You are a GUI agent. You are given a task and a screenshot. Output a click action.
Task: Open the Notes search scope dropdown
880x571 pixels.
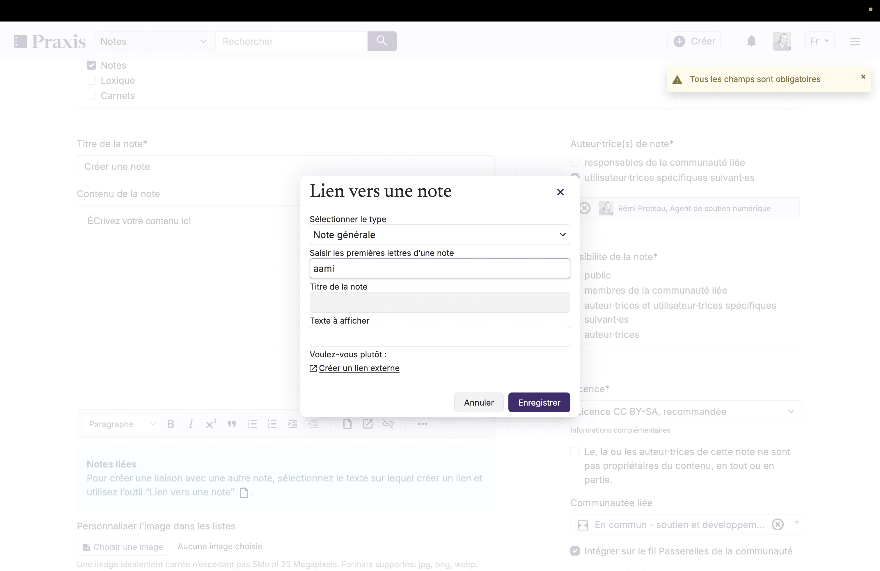(x=155, y=41)
